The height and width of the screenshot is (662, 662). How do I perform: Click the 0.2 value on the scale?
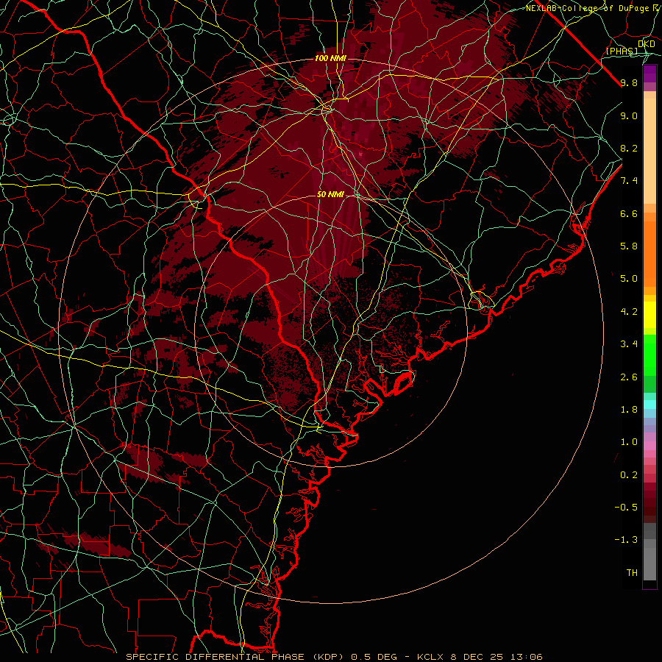point(629,474)
